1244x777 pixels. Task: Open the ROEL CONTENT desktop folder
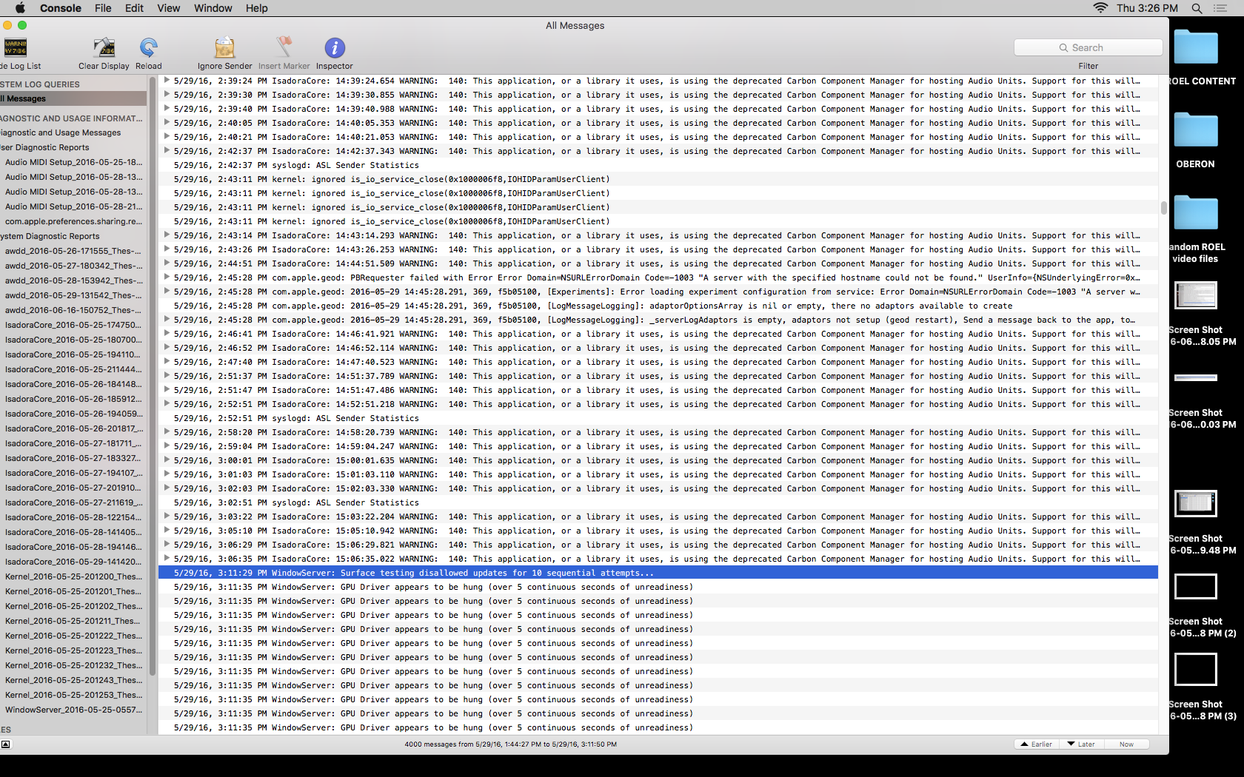point(1195,47)
